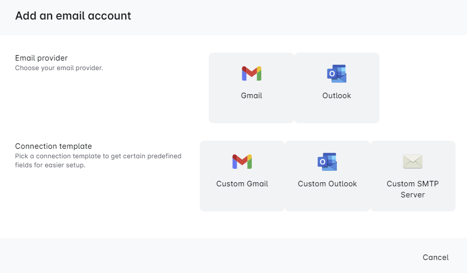
Task: Click the "Add an email account" title
Action: point(73,16)
